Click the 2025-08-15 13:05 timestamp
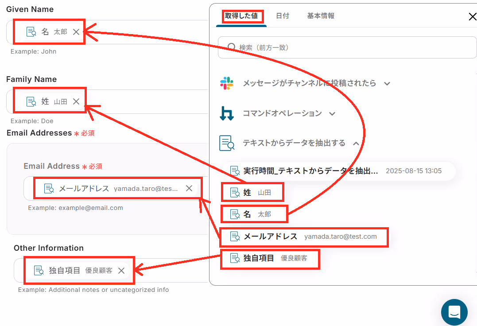The height and width of the screenshot is (326, 477). [x=414, y=171]
